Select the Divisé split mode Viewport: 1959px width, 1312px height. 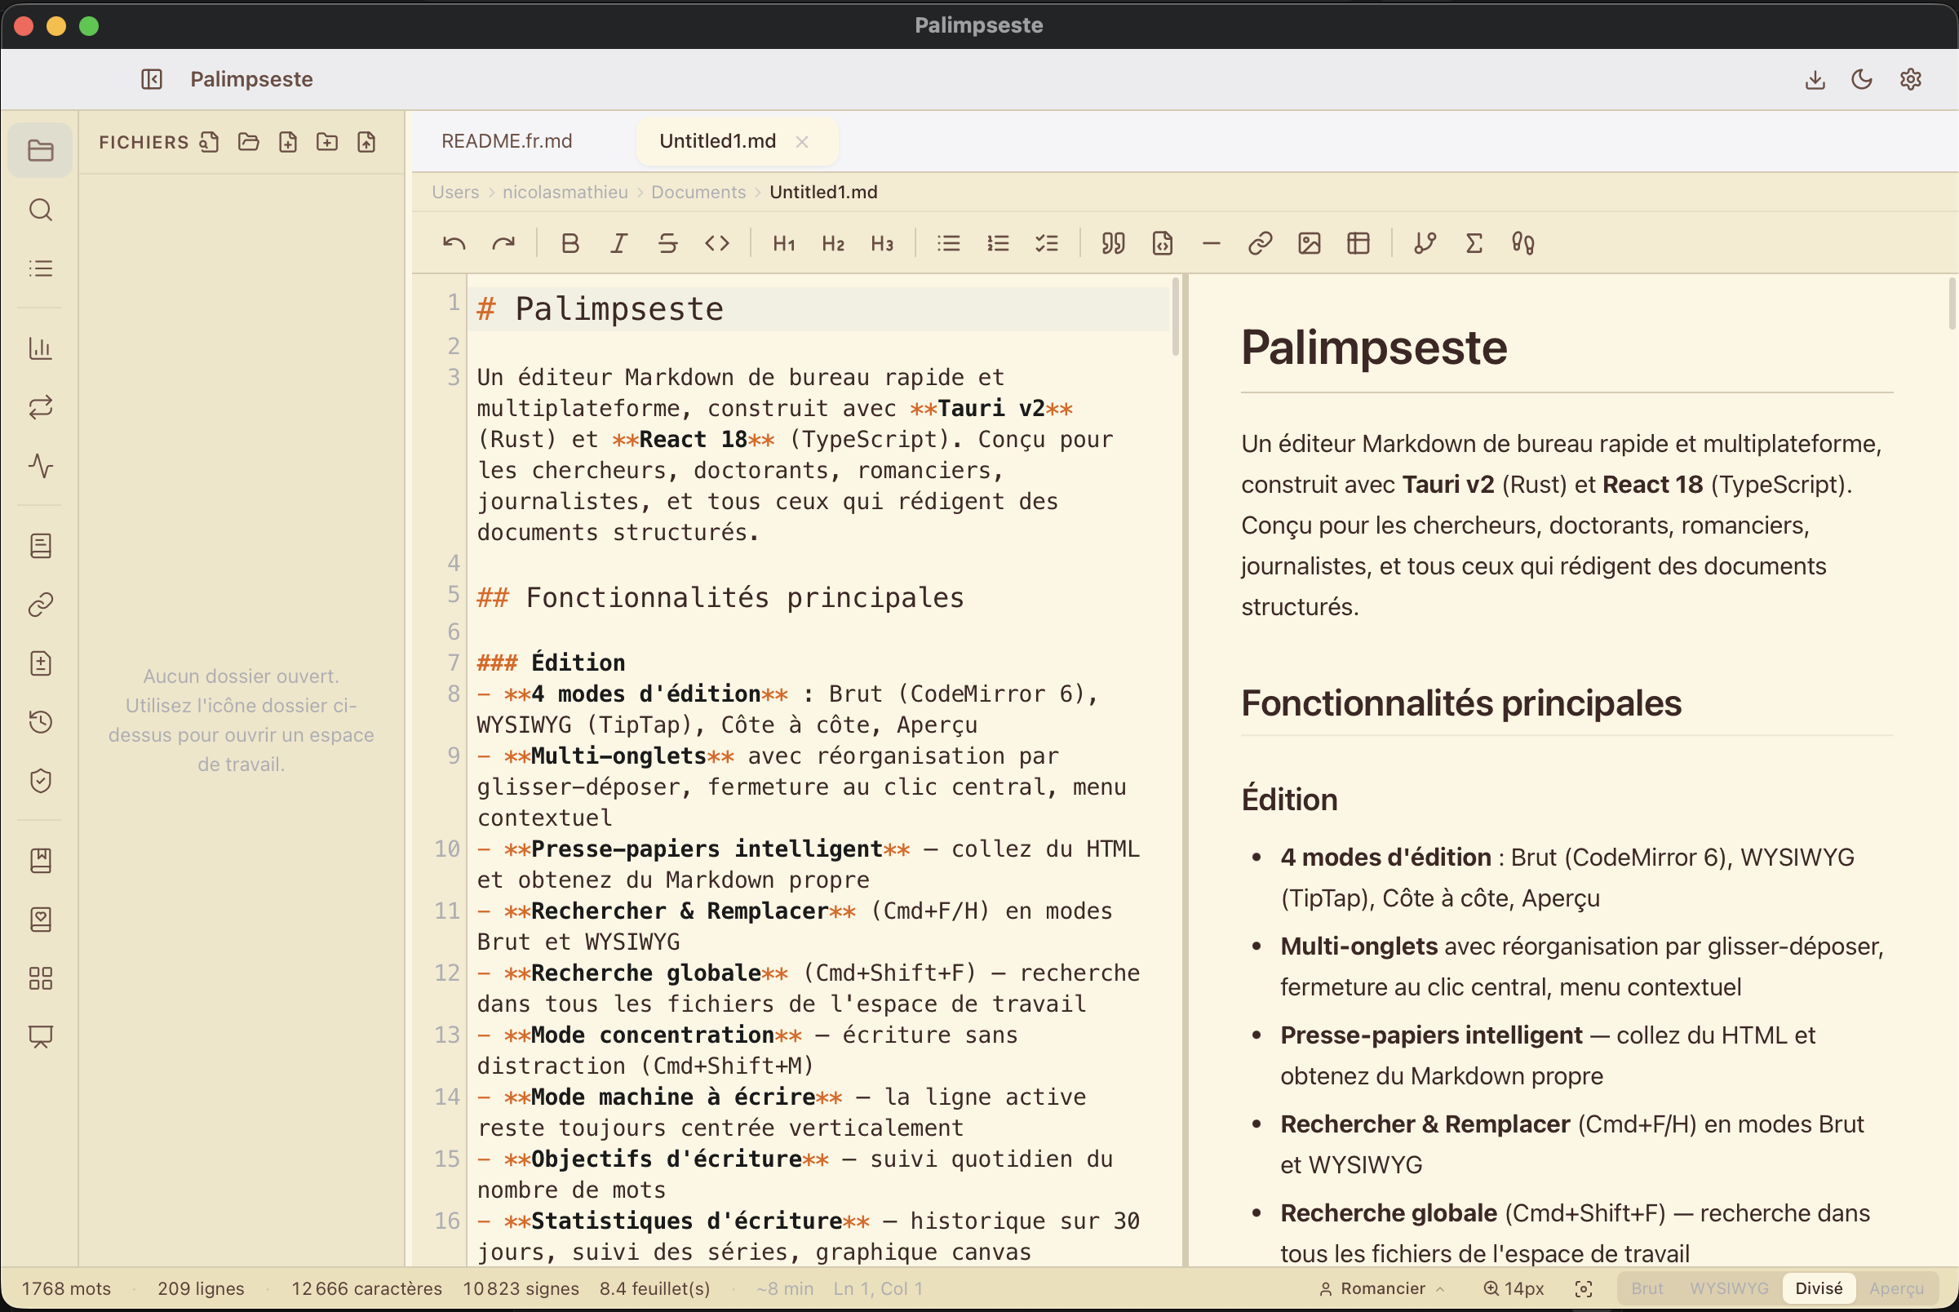(1819, 1288)
